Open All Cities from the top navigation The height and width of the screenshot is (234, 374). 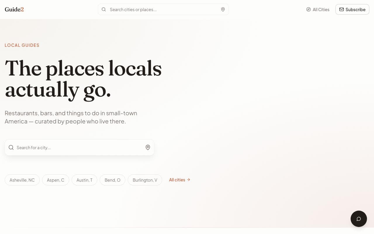pos(318,9)
